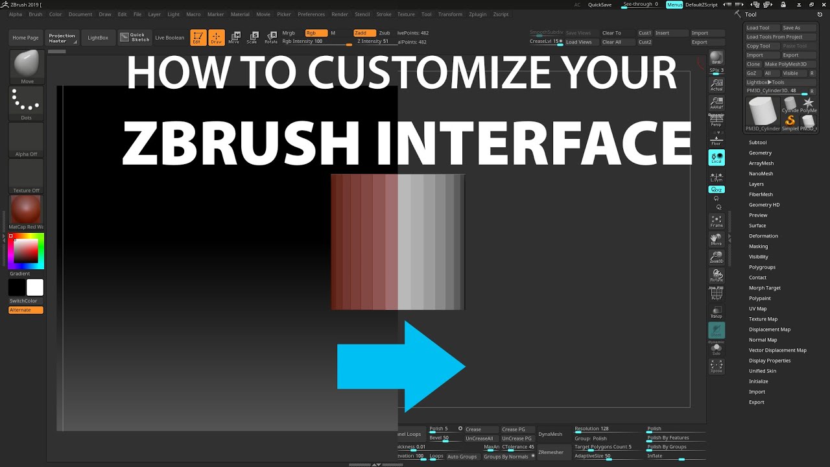
Task: Open the Transform menu
Action: [450, 14]
